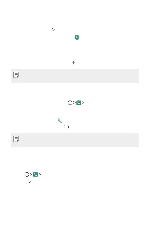Click the note icon in the upper gray box
150x226 pixels.
tap(16, 75)
